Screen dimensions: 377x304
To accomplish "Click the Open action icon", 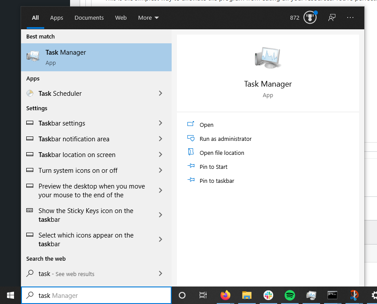I will pyautogui.click(x=190, y=124).
